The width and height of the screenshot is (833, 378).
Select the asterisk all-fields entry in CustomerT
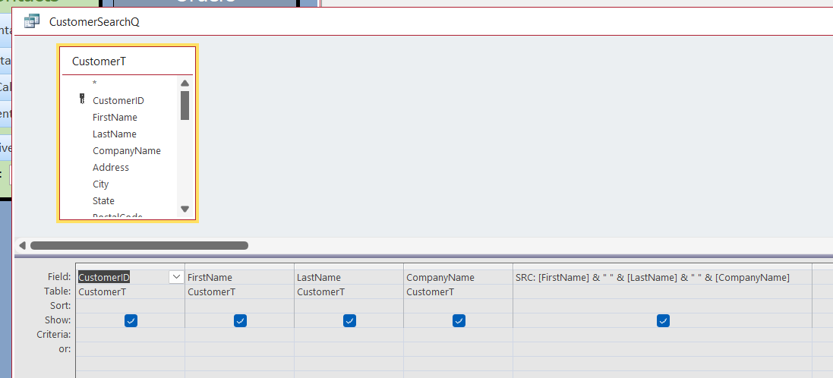tap(95, 83)
